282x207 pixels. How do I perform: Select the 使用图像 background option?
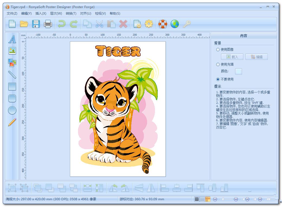[x=225, y=49]
